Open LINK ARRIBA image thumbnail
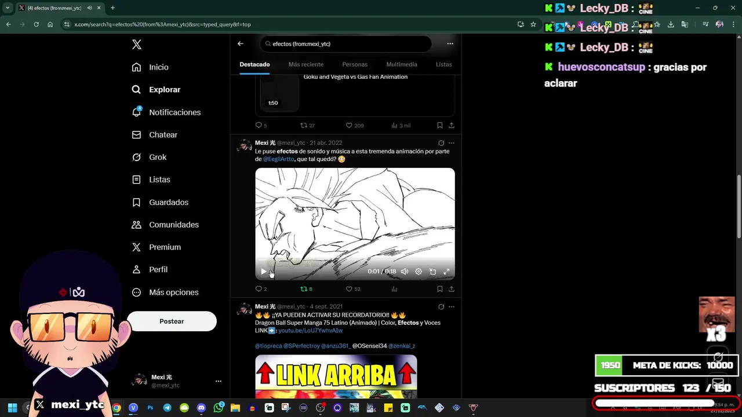Image resolution: width=742 pixels, height=417 pixels. click(336, 376)
